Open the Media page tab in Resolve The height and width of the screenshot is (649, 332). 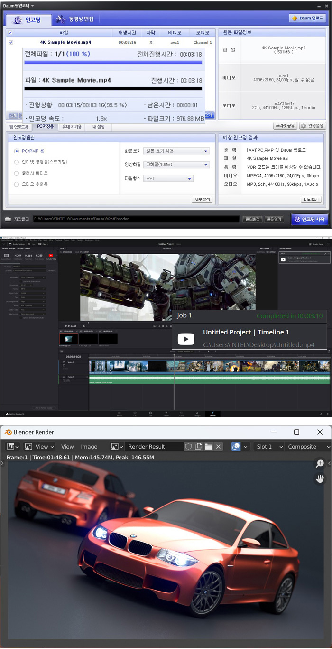119,414
